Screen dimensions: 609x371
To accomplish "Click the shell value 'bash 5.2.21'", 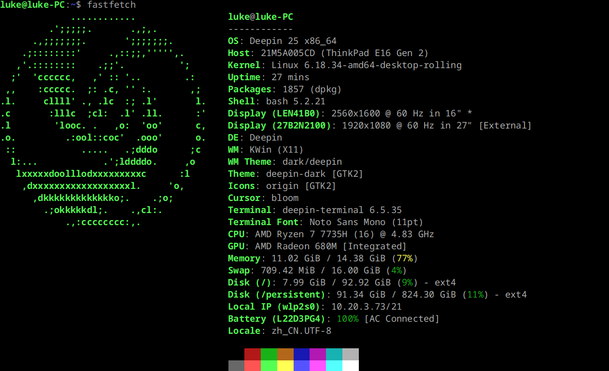I will (296, 101).
